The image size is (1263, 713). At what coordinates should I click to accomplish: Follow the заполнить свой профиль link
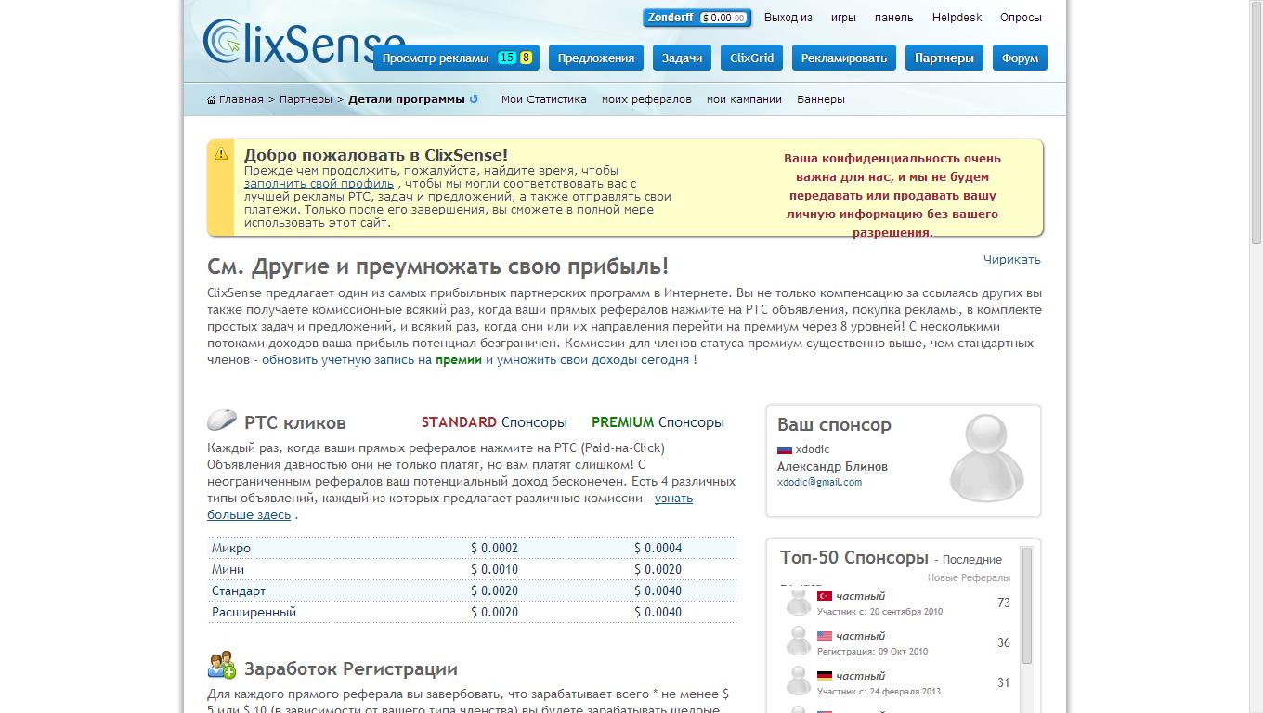click(x=319, y=184)
